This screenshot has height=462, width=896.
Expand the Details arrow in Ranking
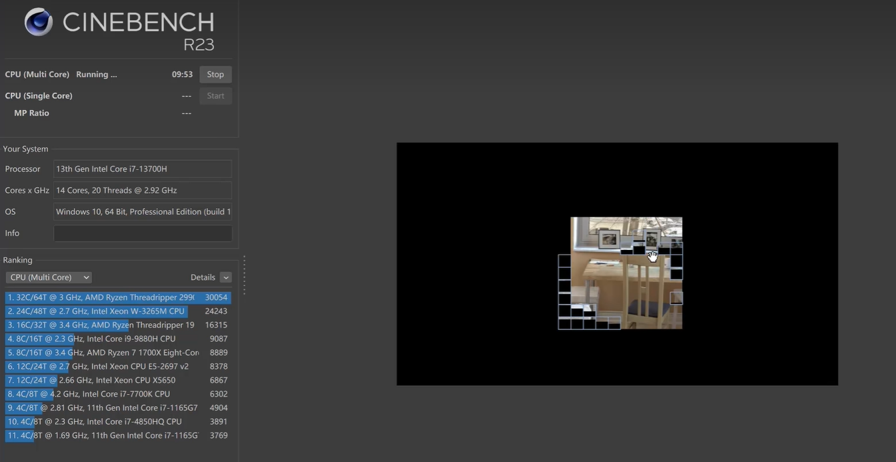(x=226, y=277)
